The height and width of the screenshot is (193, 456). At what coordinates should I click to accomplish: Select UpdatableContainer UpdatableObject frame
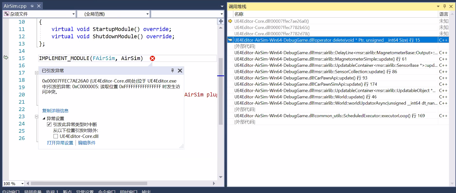[x=338, y=91]
